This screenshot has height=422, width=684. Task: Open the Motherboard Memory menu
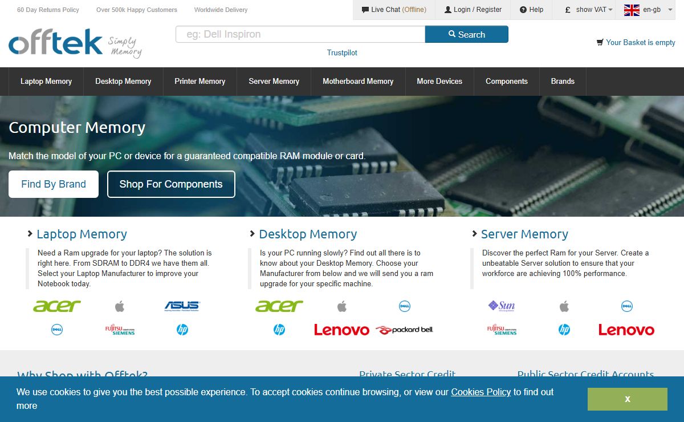358,82
